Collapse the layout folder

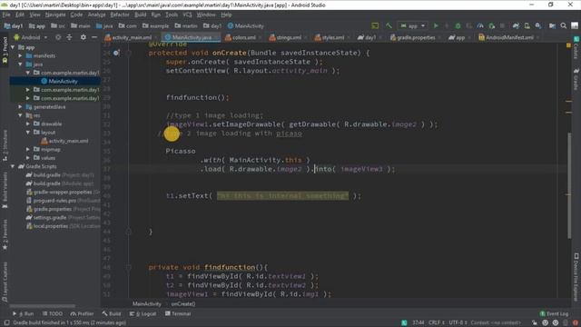[x=28, y=133]
